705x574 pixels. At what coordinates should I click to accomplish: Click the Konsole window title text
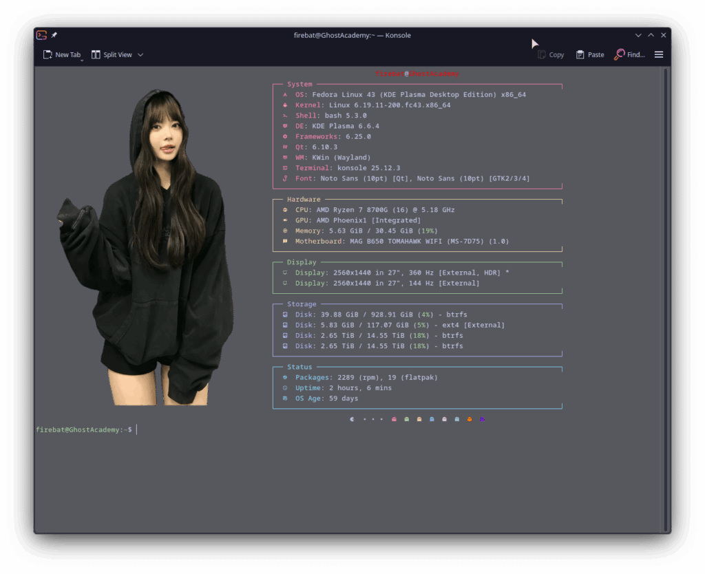pyautogui.click(x=352, y=35)
